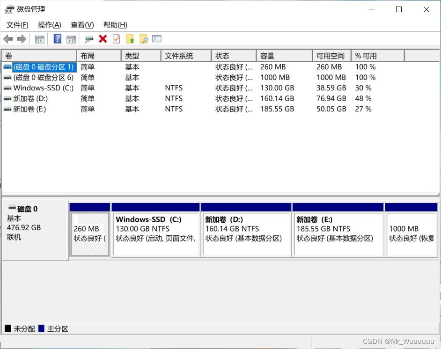Click the connect drive toolbar icon
This screenshot has height=349, width=441.
point(89,39)
